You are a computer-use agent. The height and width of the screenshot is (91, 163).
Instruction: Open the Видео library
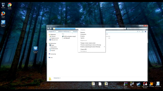52,45
